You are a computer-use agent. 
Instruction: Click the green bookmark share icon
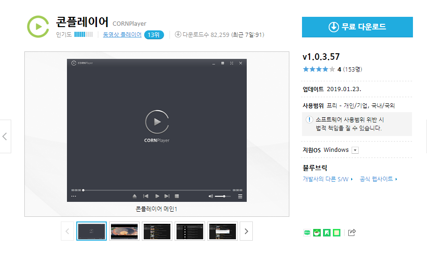coord(327,233)
